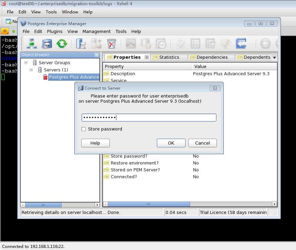Click the Postgres Enterprise Manager title icon
This screenshot has width=296, height=250.
click(23, 24)
